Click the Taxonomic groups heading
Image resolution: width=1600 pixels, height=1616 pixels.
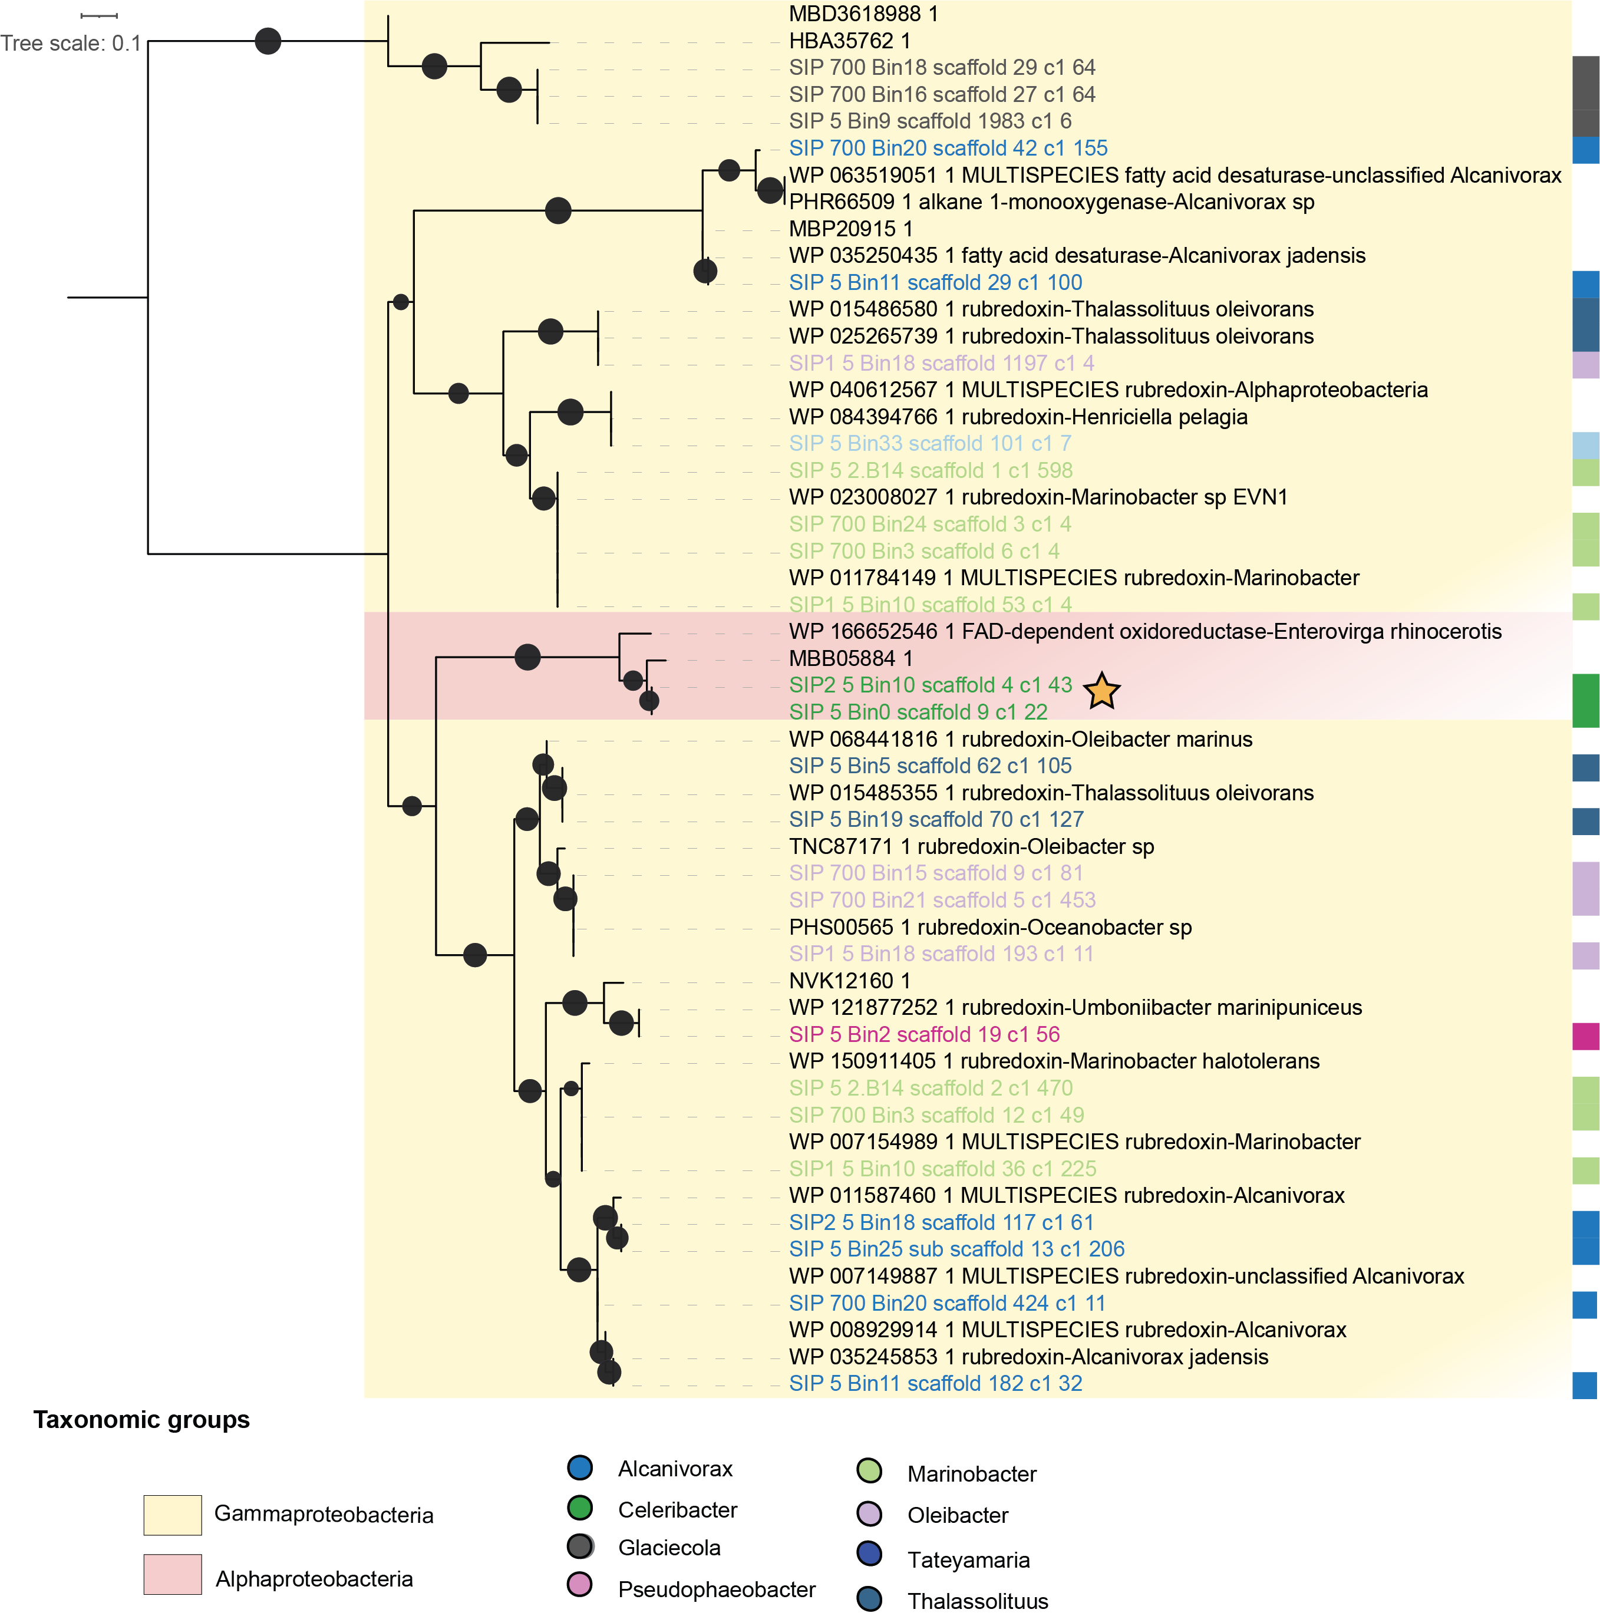pyautogui.click(x=141, y=1419)
